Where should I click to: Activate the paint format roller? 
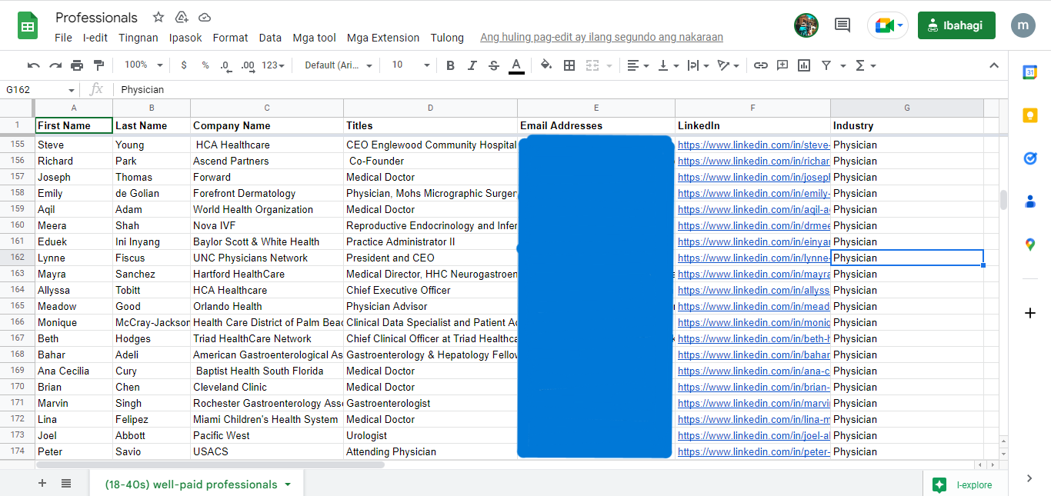coord(98,65)
